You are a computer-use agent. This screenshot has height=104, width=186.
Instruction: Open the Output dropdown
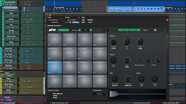pyautogui.click(x=154, y=61)
